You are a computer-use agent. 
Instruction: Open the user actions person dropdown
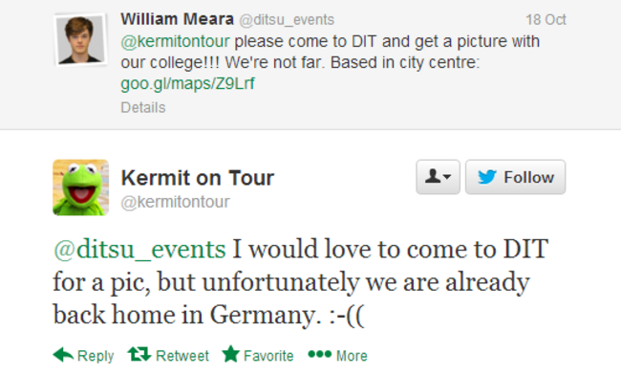(x=438, y=177)
